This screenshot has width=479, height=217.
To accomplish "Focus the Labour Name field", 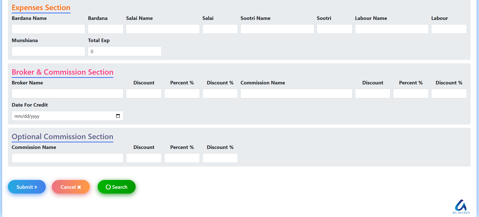I will (391, 29).
